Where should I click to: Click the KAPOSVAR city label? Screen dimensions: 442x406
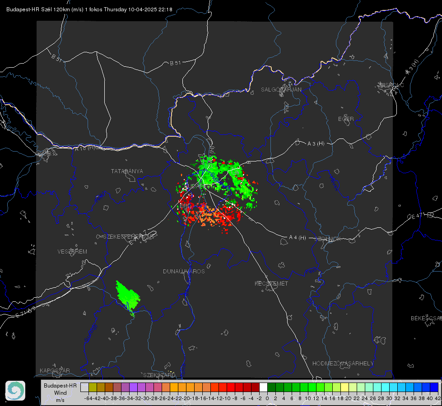tap(55, 370)
